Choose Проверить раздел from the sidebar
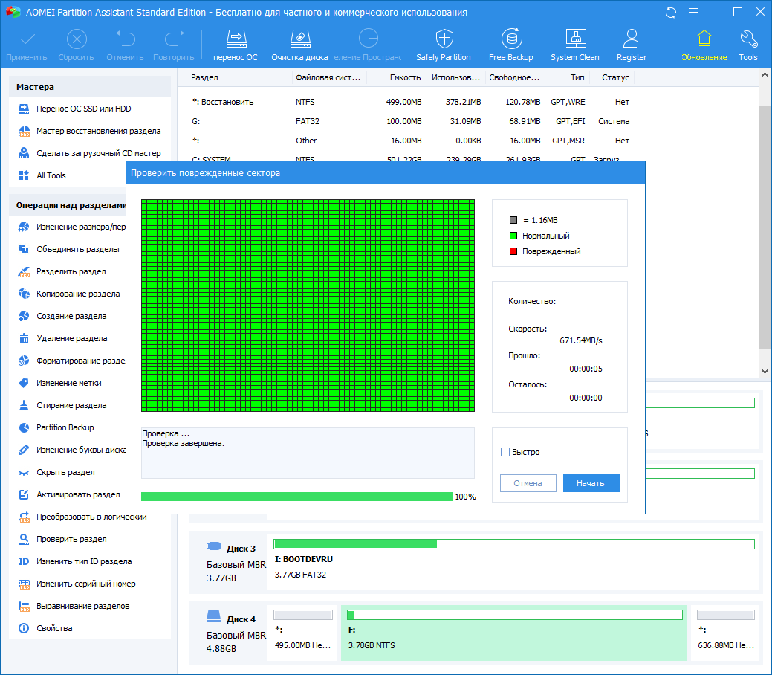The width and height of the screenshot is (772, 675). tap(74, 539)
